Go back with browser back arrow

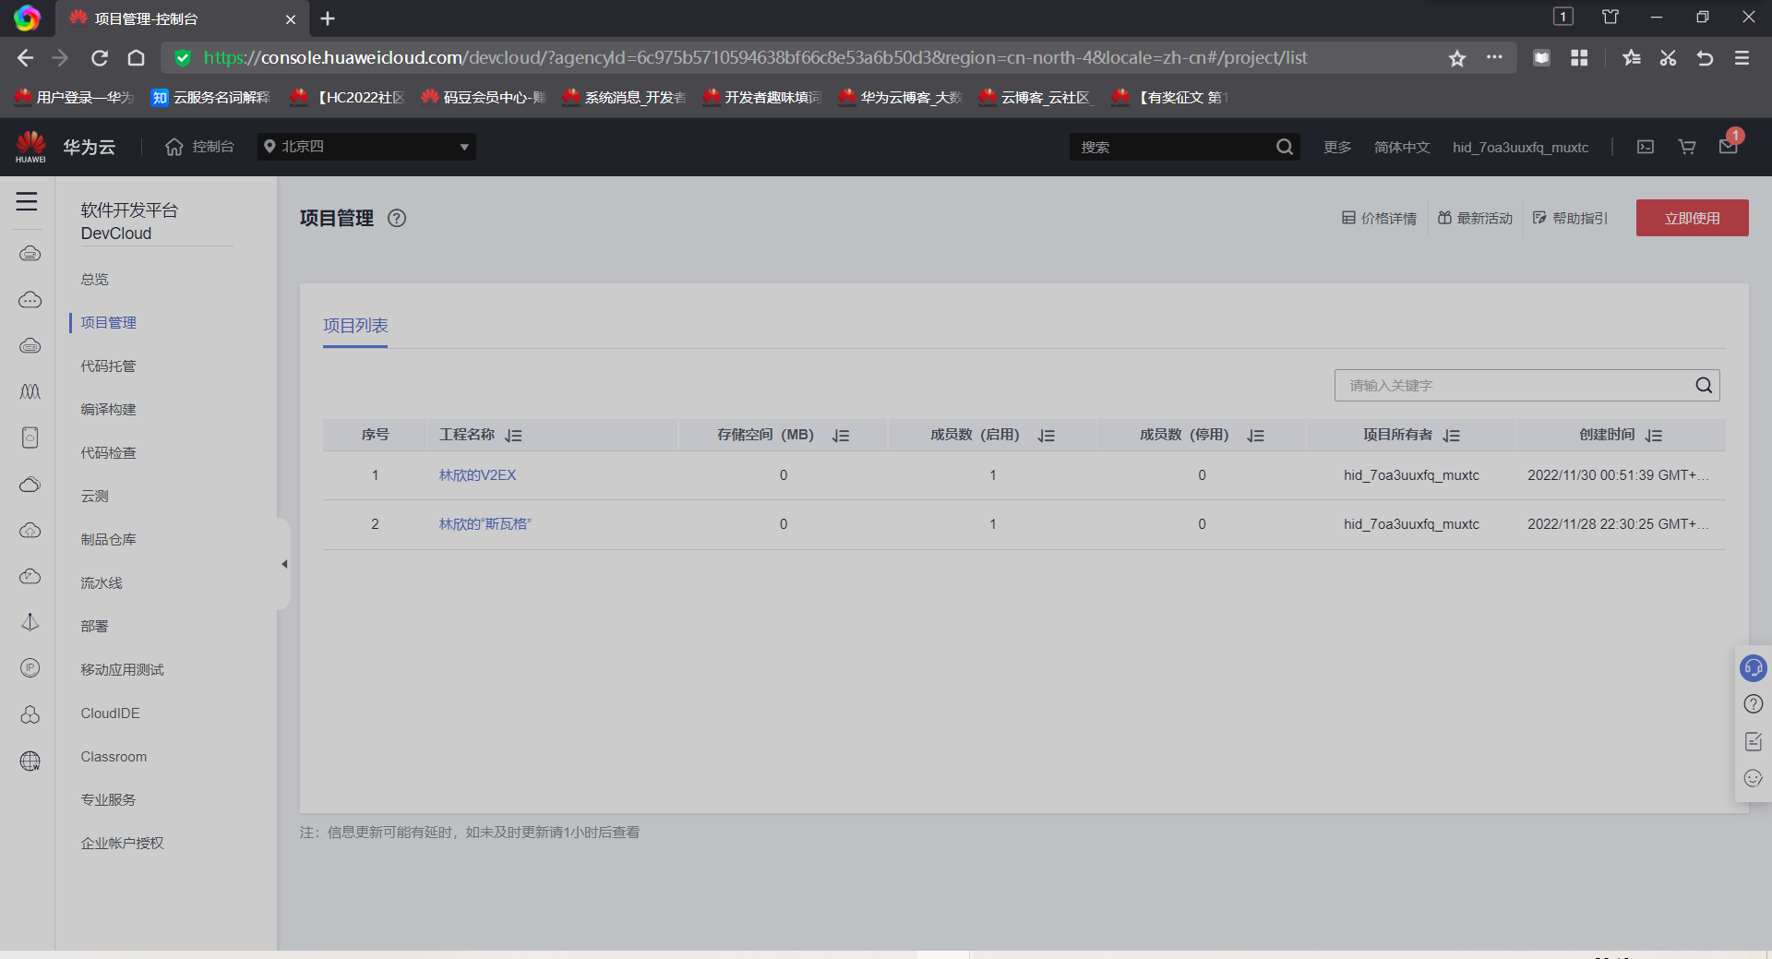[x=25, y=58]
